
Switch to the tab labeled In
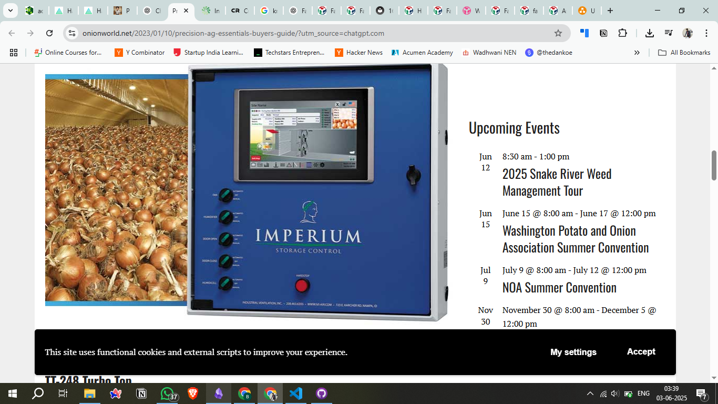pos(211,11)
